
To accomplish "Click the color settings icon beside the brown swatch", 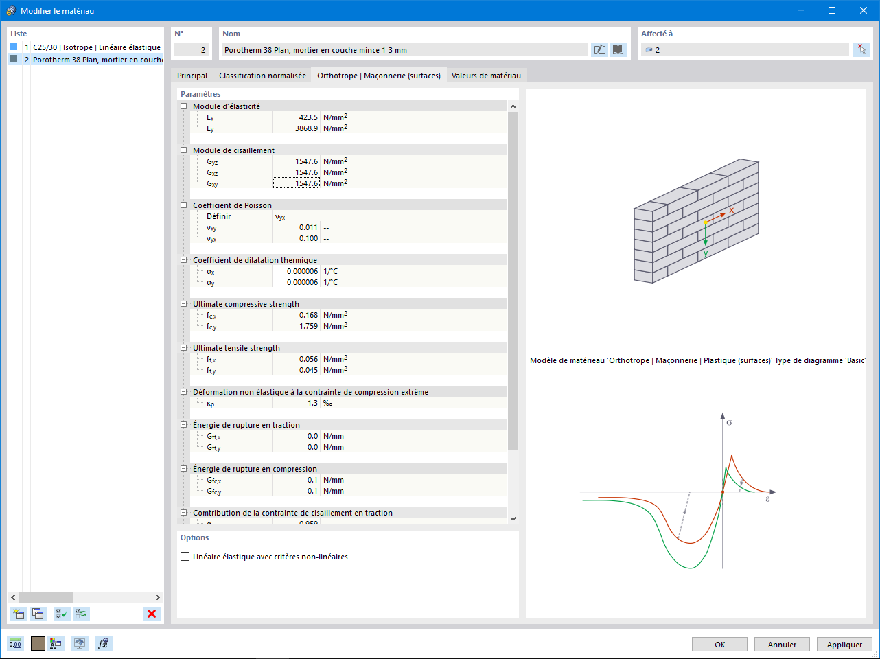I will (56, 643).
